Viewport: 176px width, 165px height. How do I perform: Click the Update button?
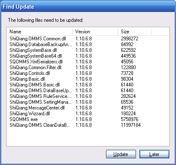121,154
